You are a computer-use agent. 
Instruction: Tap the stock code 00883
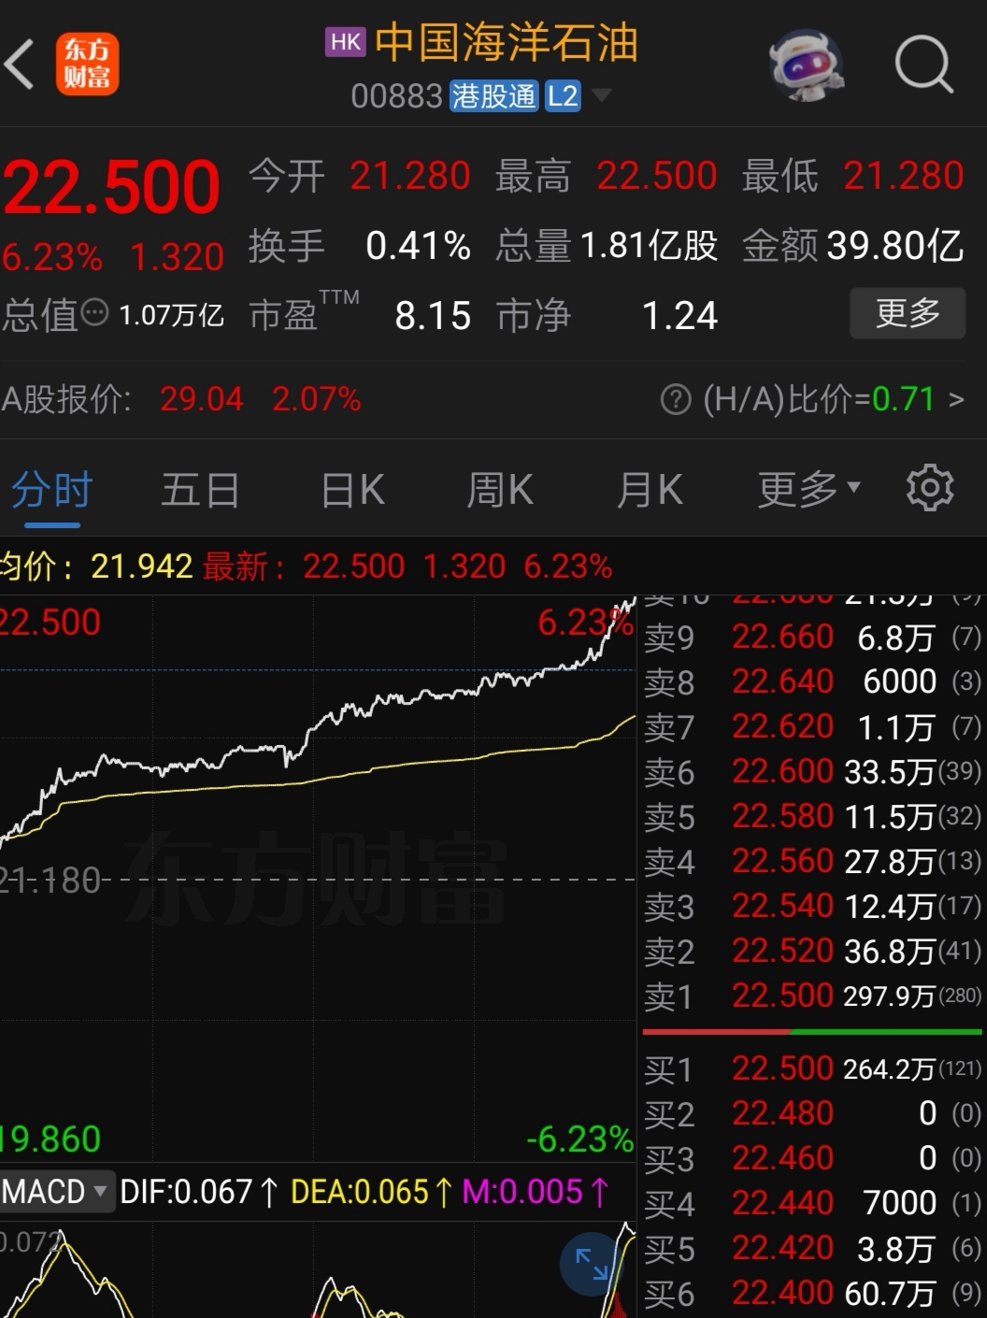396,95
